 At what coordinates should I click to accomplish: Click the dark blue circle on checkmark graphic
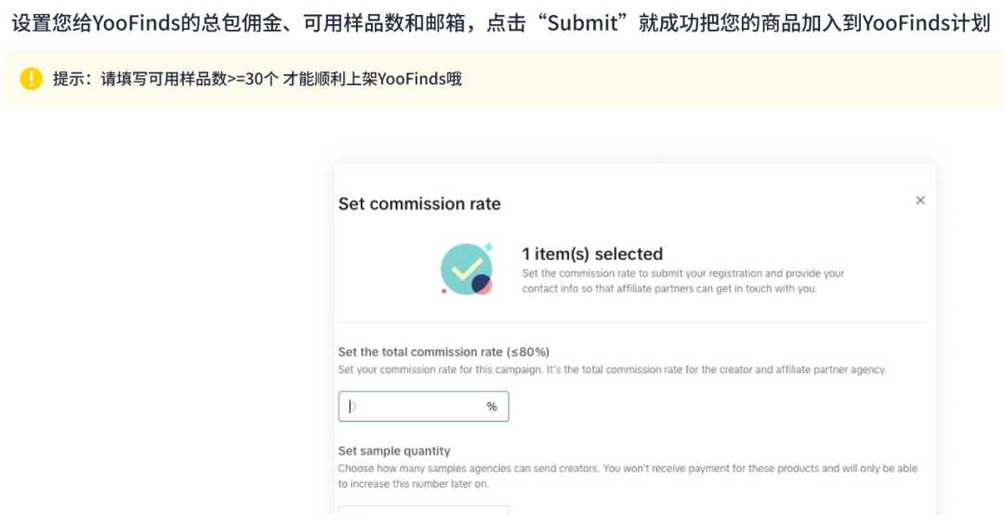(481, 284)
